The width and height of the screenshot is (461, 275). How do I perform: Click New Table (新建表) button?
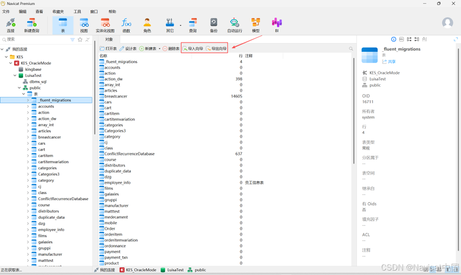(148, 49)
